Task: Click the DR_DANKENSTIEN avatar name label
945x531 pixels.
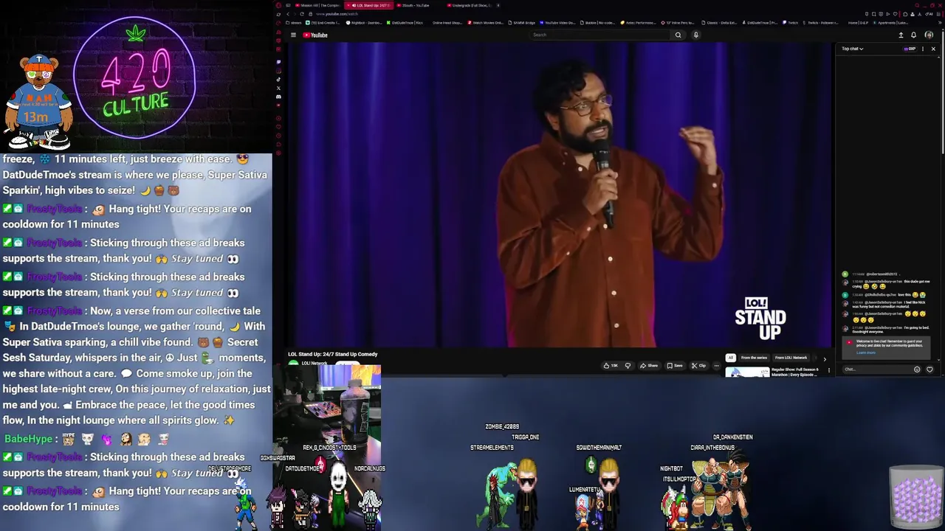Action: 732,437
